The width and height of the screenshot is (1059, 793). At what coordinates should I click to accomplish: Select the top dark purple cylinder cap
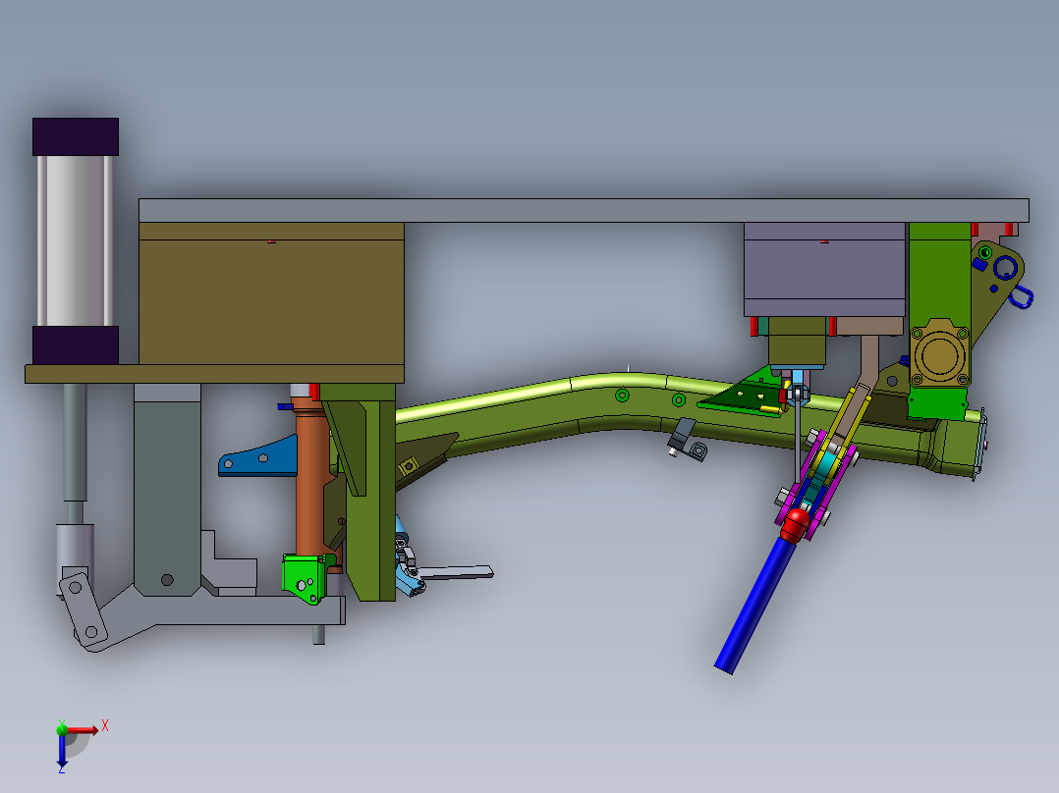pos(76,137)
